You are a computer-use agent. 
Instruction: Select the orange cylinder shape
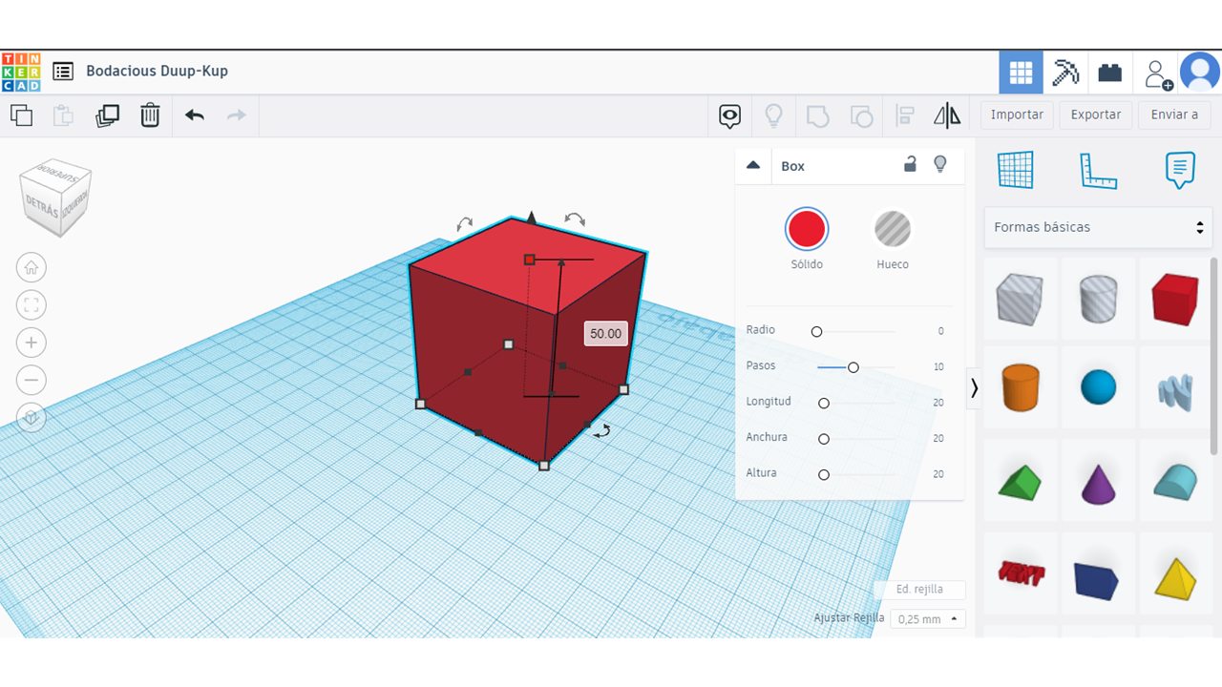tap(1020, 388)
